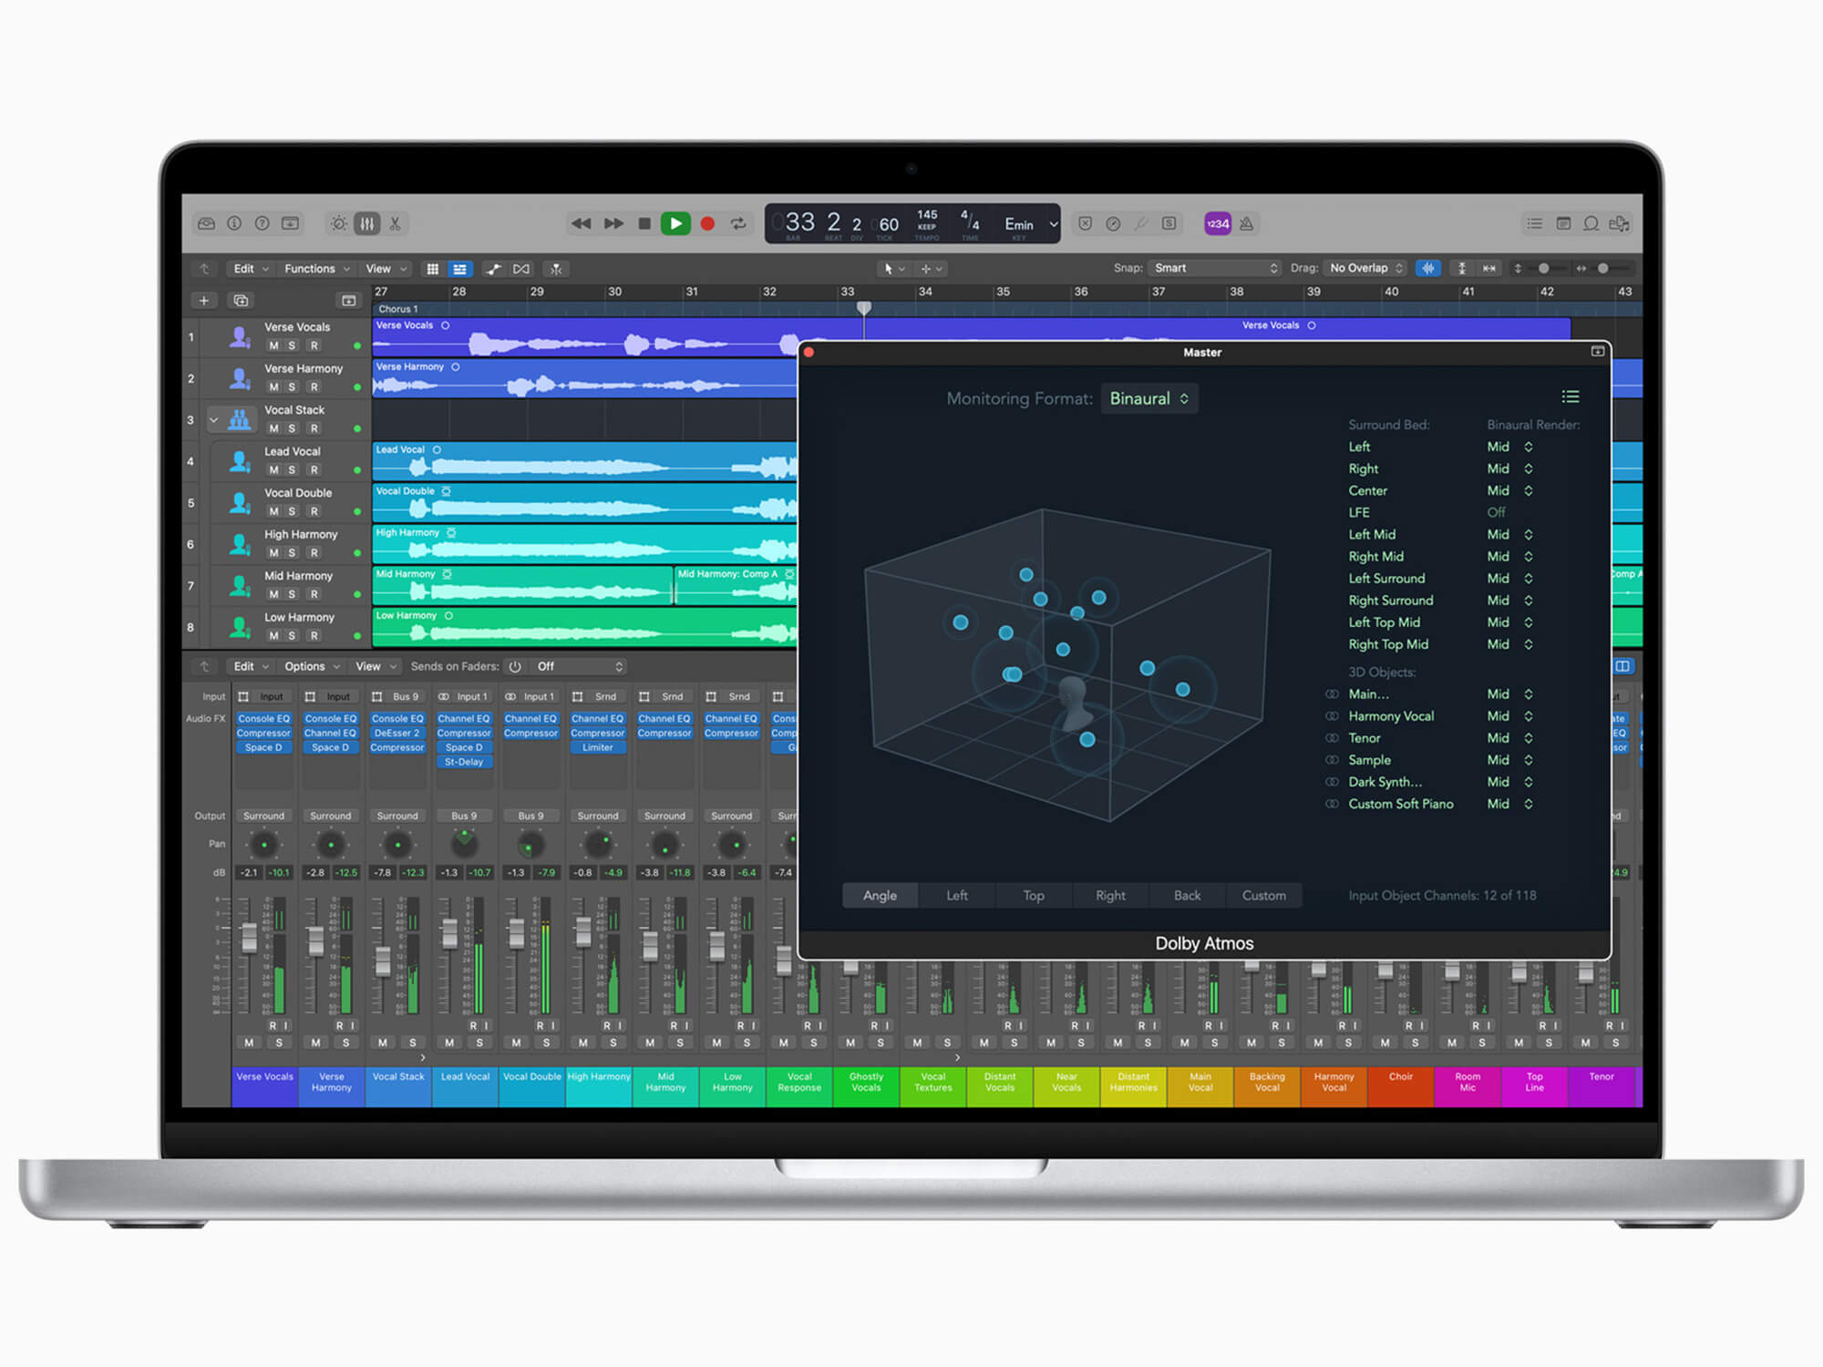Open the Monitoring Format Binaural dropdown
The height and width of the screenshot is (1367, 1823).
(x=1148, y=398)
